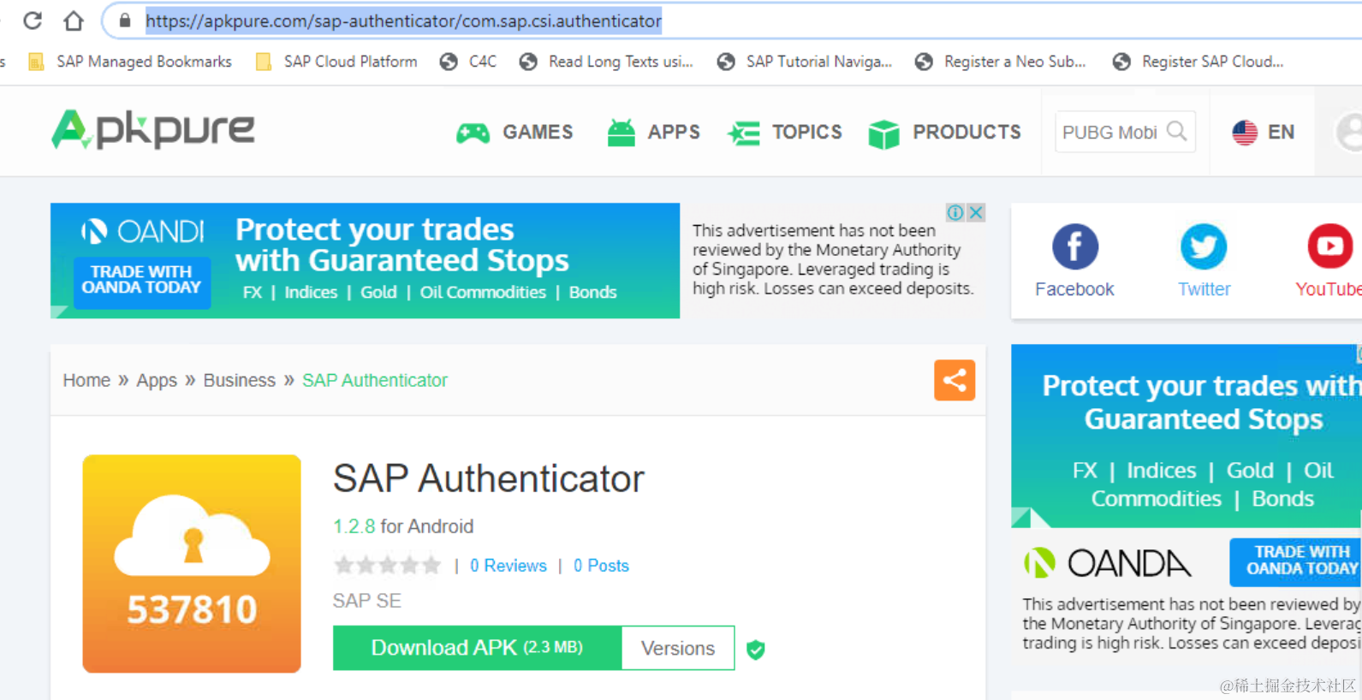Click the orange share button
1362x700 pixels.
[955, 380]
